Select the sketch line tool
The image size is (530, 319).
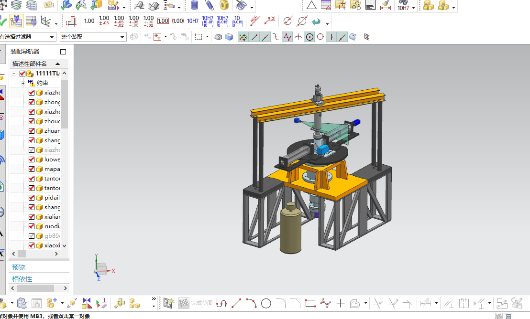(x=236, y=303)
